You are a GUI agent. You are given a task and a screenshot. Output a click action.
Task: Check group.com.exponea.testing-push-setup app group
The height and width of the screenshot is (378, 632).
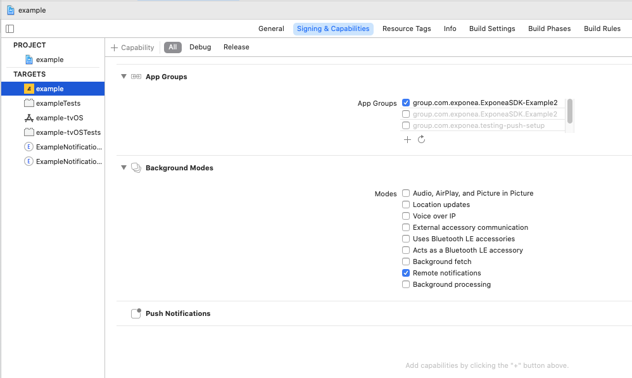tap(406, 125)
